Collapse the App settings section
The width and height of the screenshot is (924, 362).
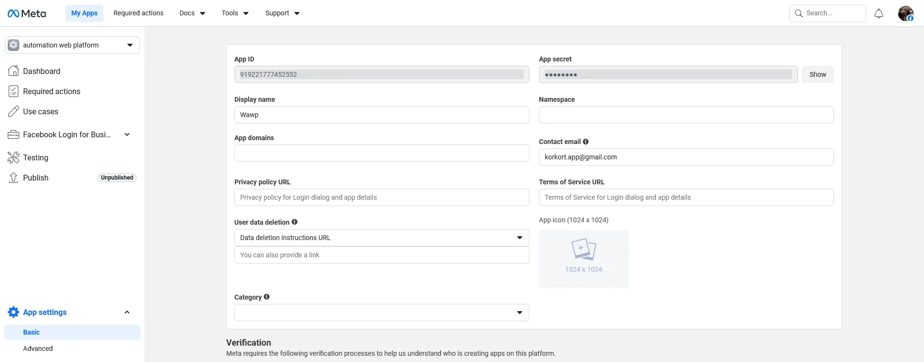pos(127,312)
